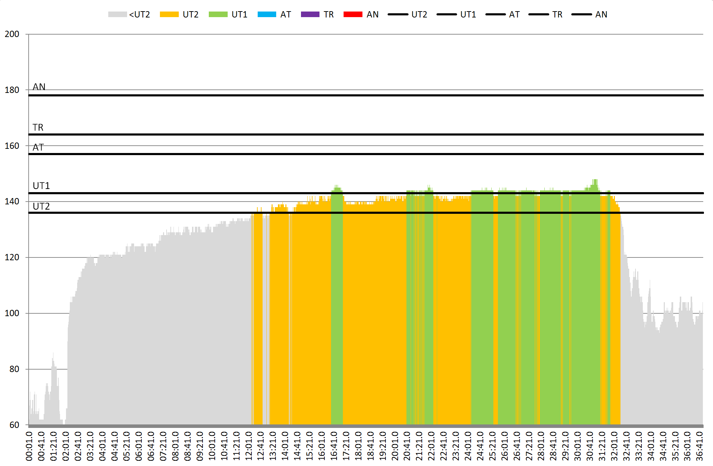Screen dimensions: 713x466
Task: Select the TR threshold label on chart
Action: pyautogui.click(x=38, y=128)
